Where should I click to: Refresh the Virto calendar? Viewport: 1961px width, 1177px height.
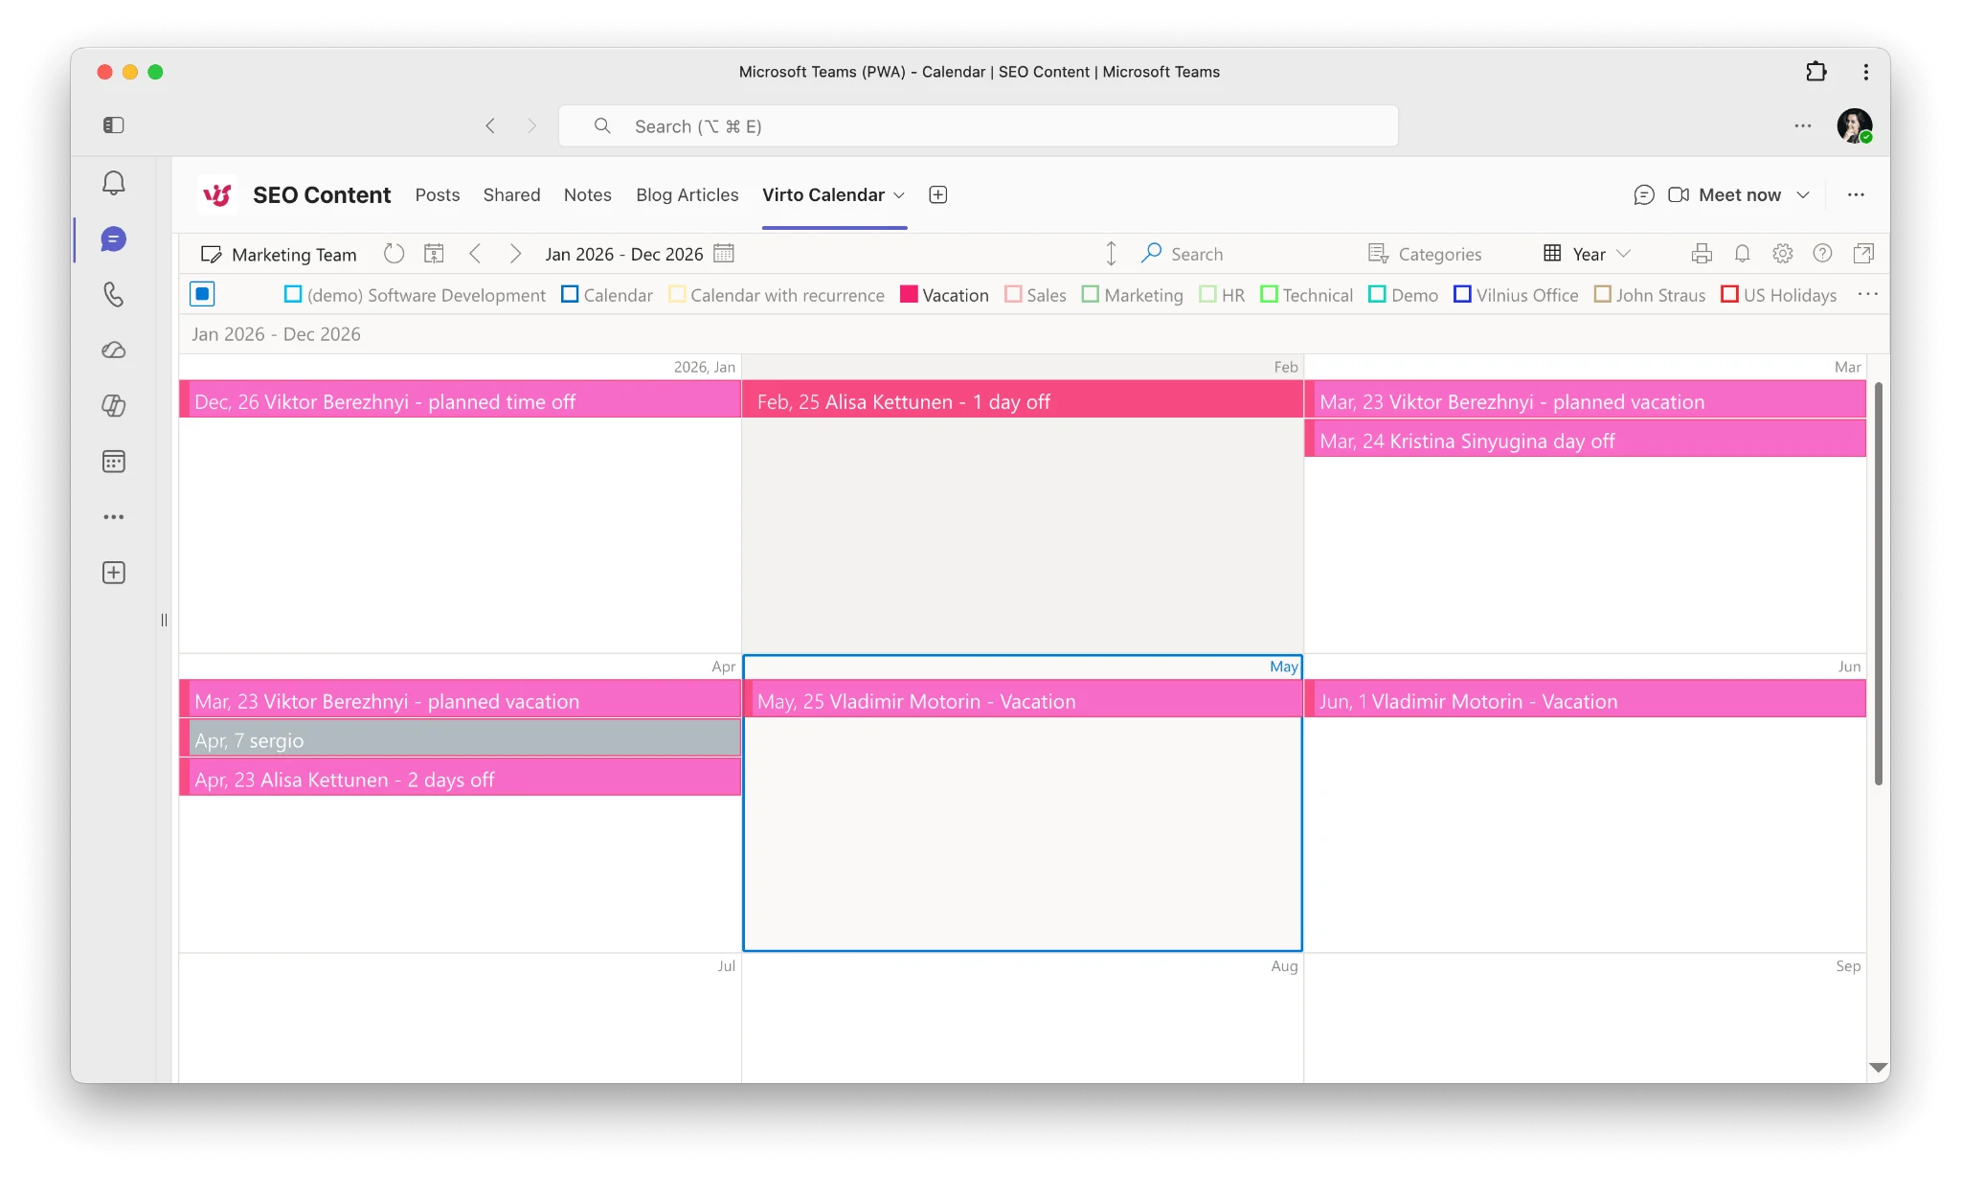pyautogui.click(x=394, y=254)
